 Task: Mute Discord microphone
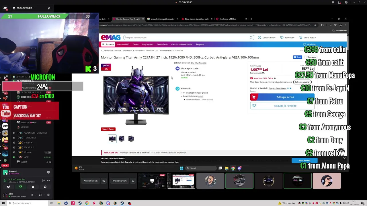tap(32, 195)
